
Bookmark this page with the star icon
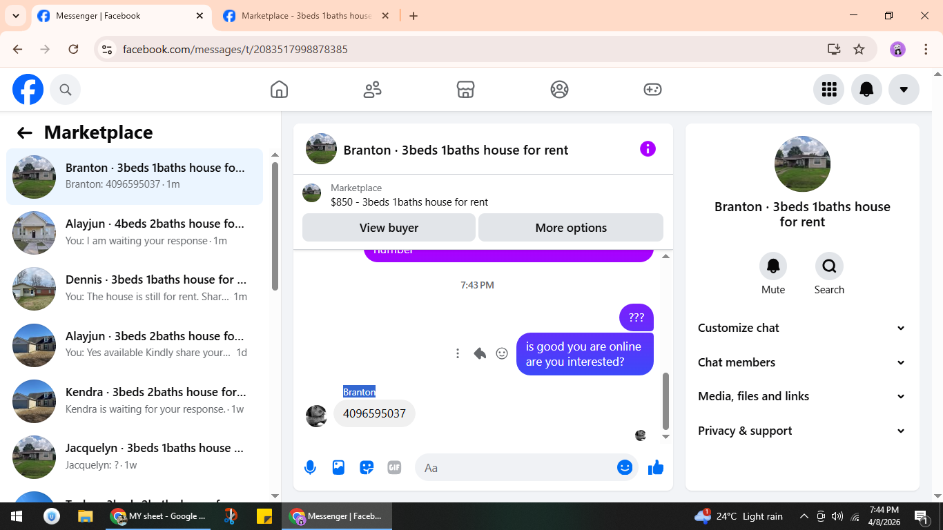pos(859,49)
